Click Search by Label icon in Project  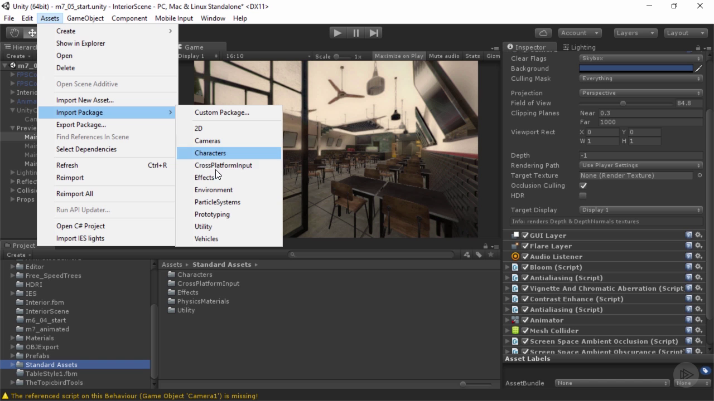479,255
